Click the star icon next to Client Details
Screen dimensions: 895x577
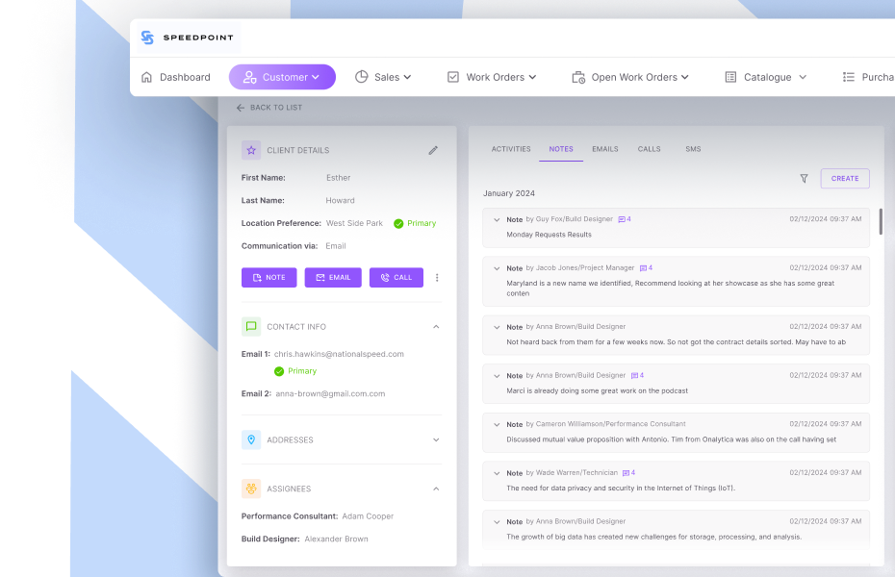pyautogui.click(x=251, y=150)
